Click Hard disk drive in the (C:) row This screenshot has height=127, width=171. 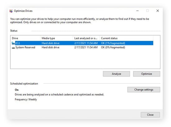(x=50, y=43)
